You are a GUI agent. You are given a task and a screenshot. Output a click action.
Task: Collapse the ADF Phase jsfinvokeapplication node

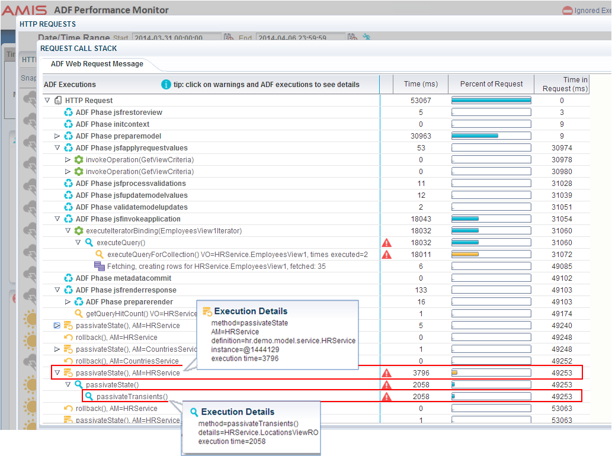click(x=57, y=219)
